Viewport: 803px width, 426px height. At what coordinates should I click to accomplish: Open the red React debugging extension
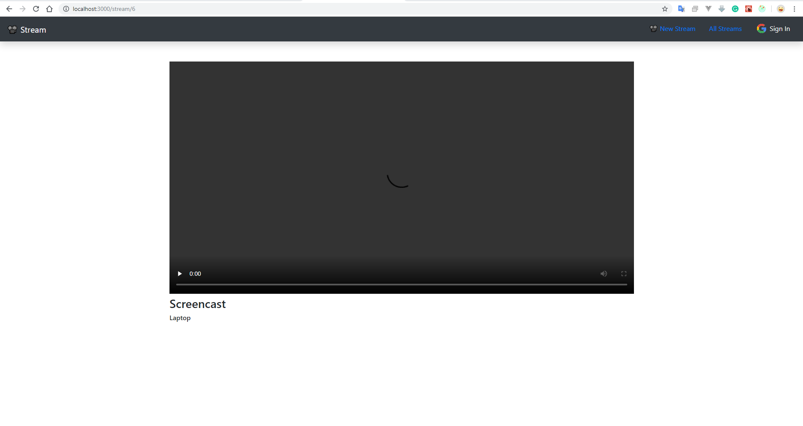click(749, 9)
